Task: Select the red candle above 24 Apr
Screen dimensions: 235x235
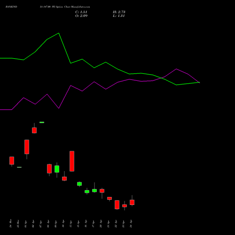Action: (x=132, y=202)
